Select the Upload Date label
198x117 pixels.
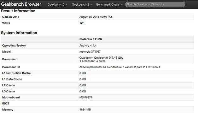coord(11,17)
